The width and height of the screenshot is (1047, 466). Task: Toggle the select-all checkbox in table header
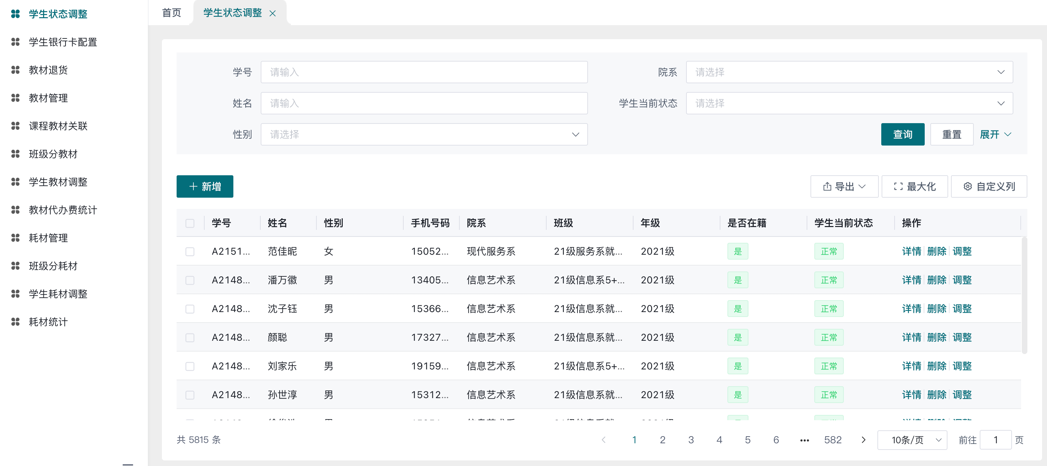(190, 224)
